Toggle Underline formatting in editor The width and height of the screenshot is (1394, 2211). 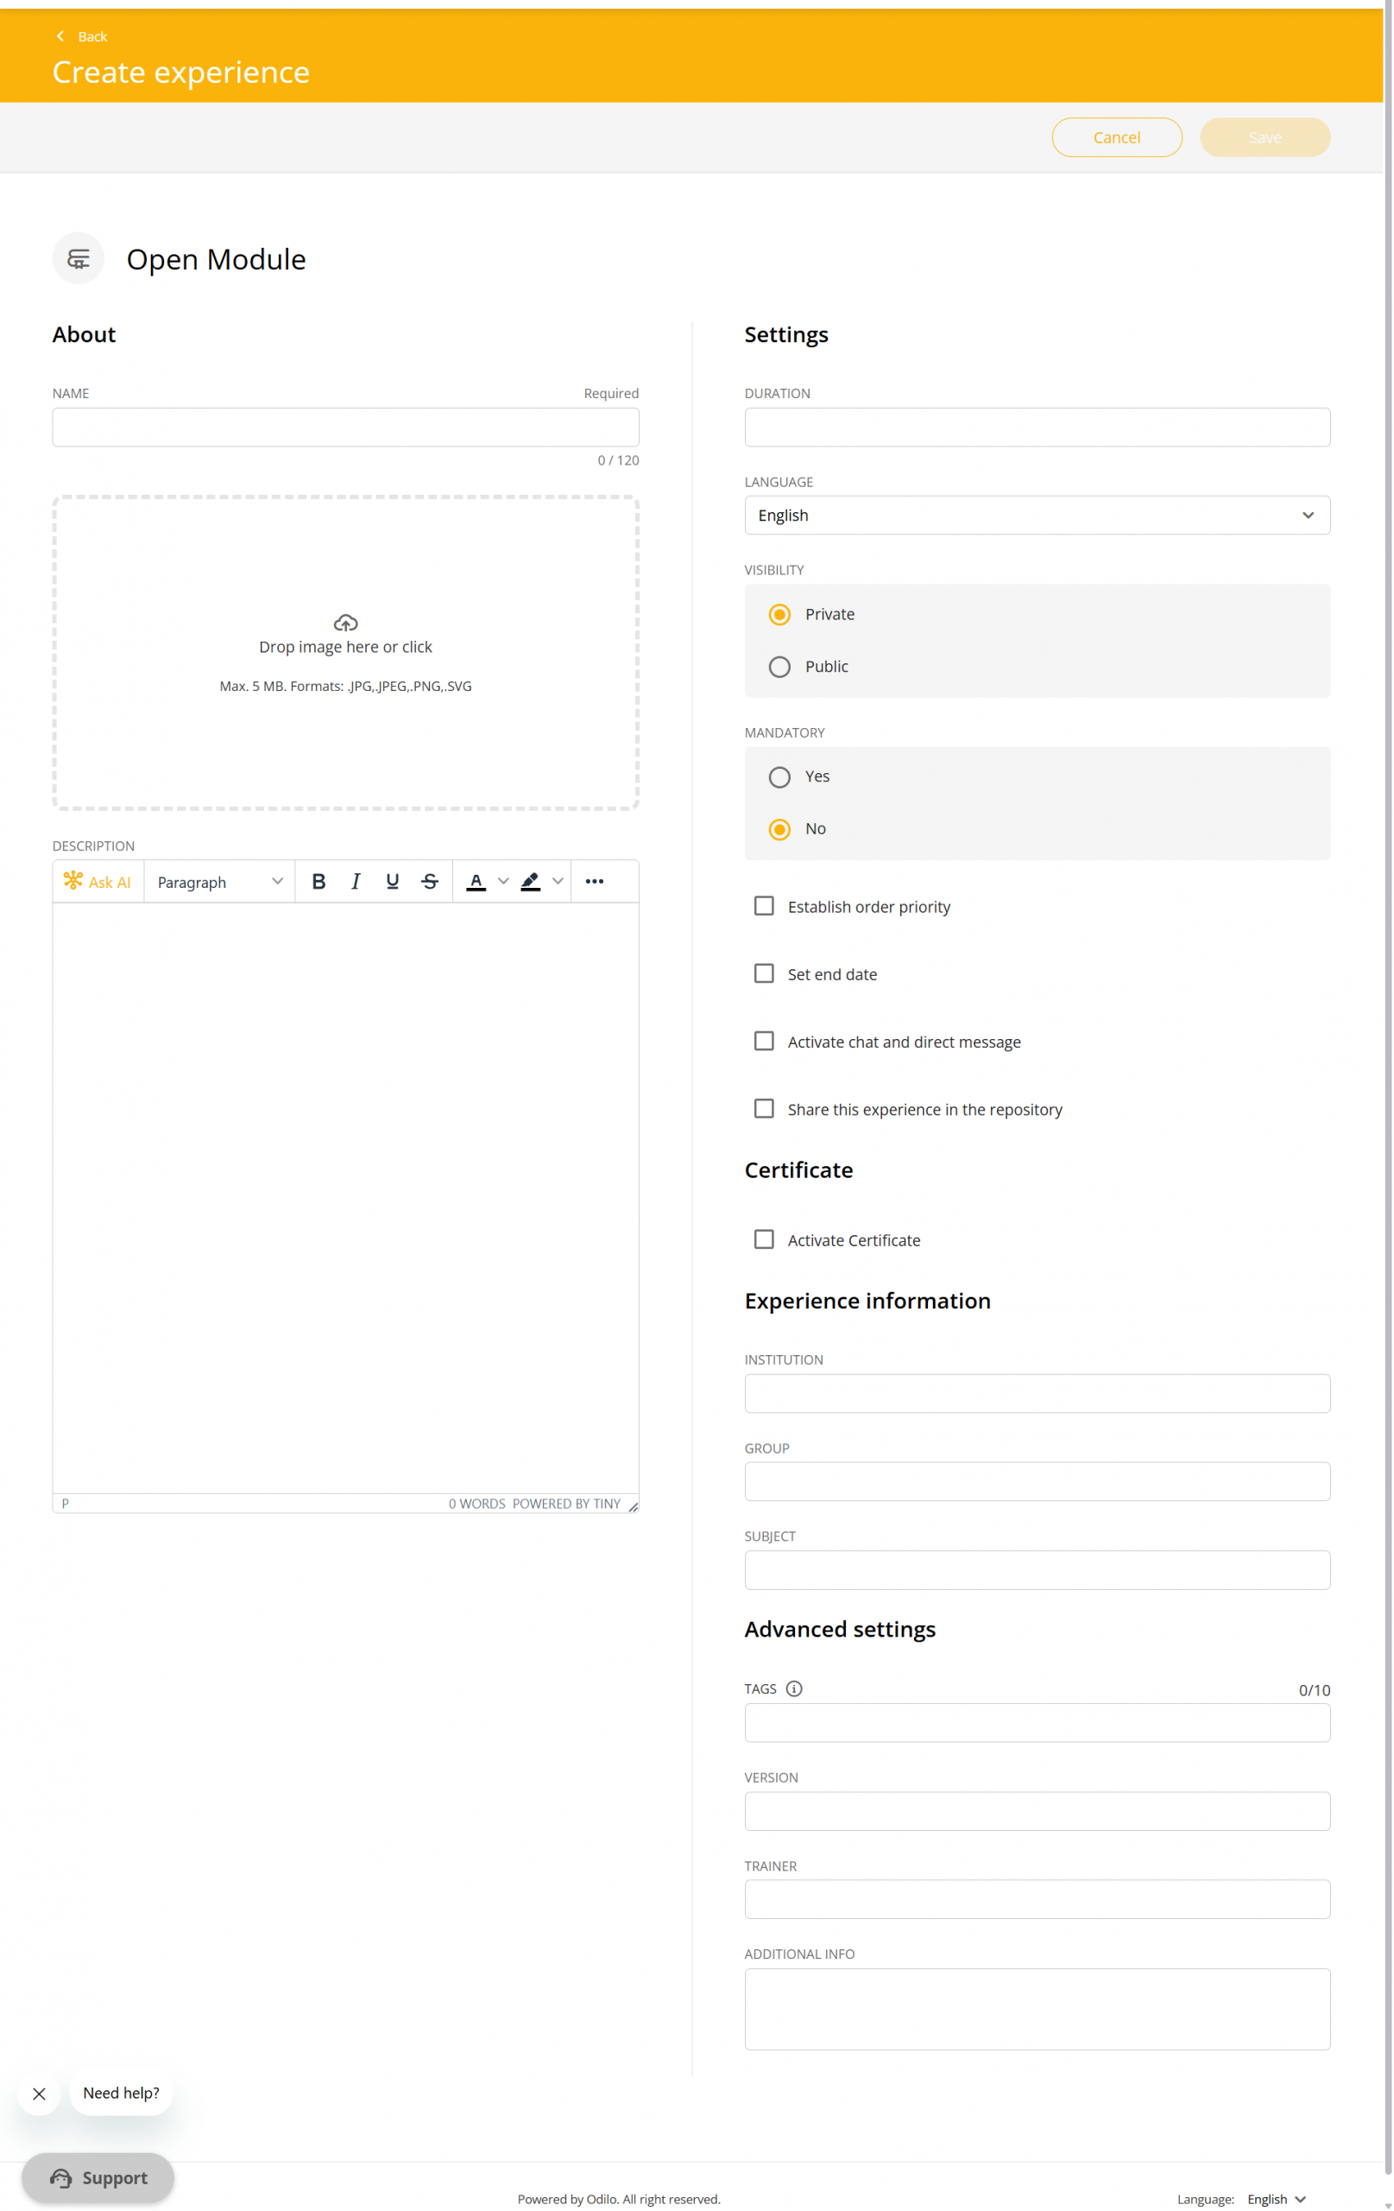(392, 882)
